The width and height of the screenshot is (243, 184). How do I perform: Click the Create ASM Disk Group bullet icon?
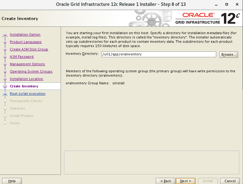click(5, 50)
